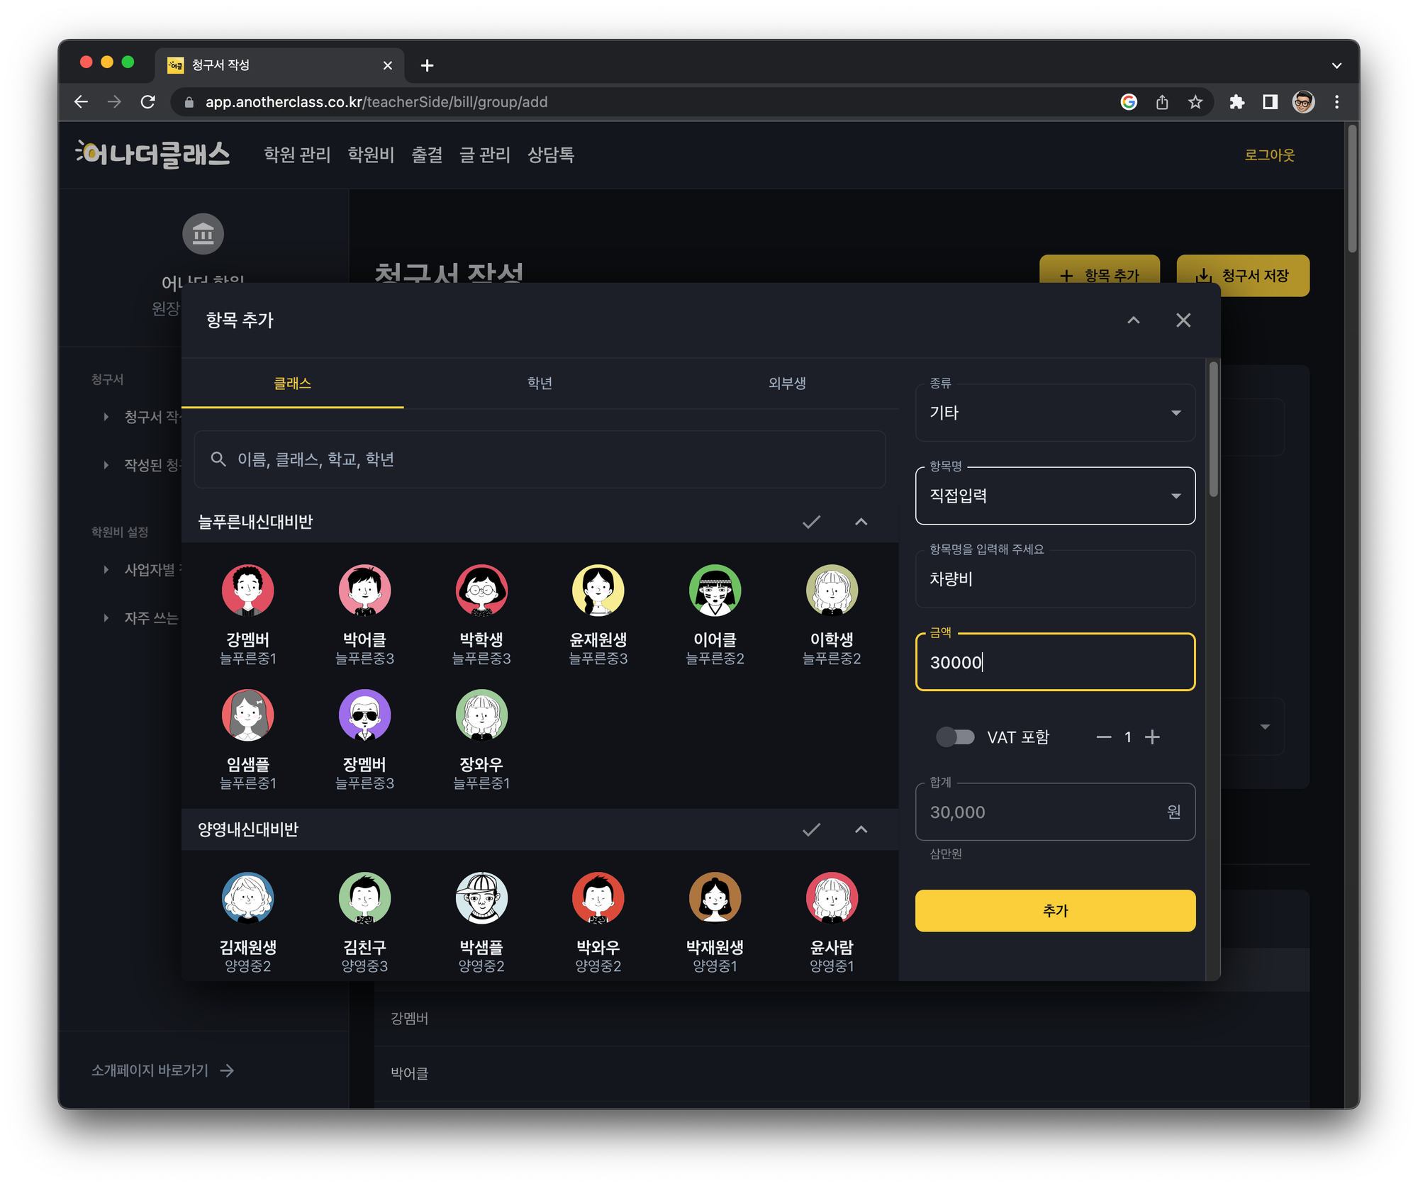Screen dimensions: 1418x1186
Task: Click the student search input field
Action: tap(540, 459)
